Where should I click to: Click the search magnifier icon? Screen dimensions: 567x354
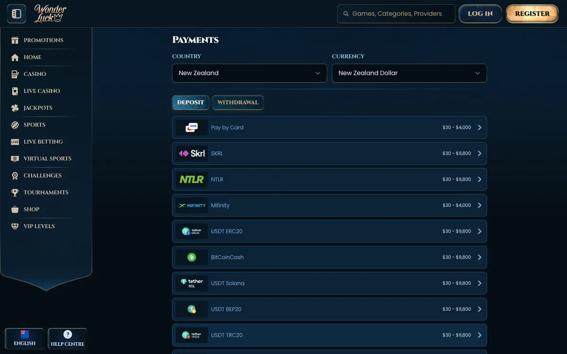tap(346, 14)
